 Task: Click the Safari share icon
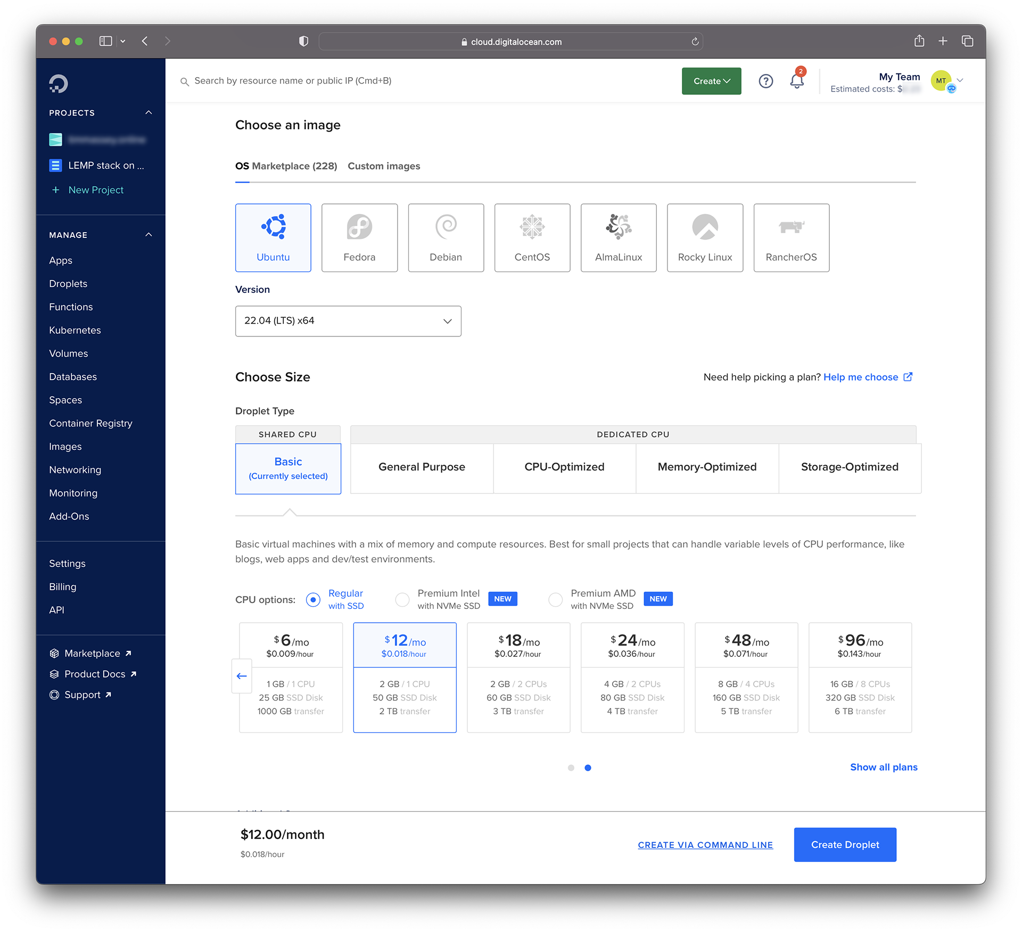point(919,41)
